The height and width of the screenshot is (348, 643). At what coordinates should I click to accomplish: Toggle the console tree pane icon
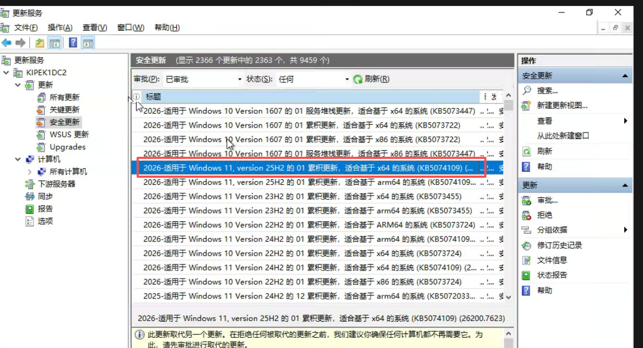(x=55, y=43)
